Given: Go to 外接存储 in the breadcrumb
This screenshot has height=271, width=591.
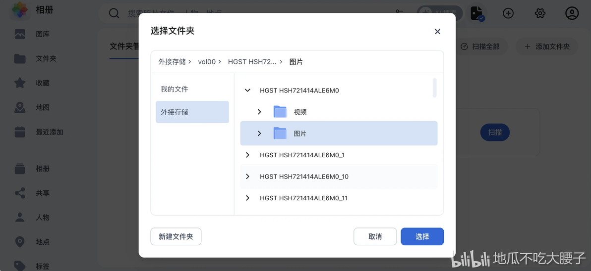Looking at the screenshot, I should pyautogui.click(x=172, y=62).
